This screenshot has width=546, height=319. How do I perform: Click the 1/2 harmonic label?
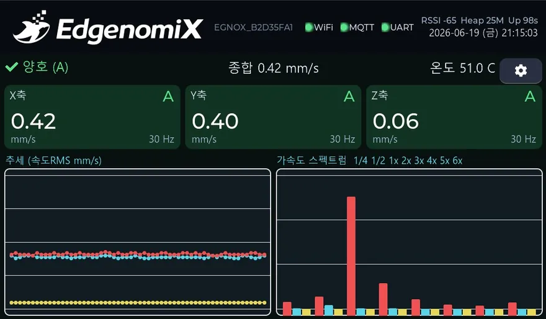tap(378, 161)
